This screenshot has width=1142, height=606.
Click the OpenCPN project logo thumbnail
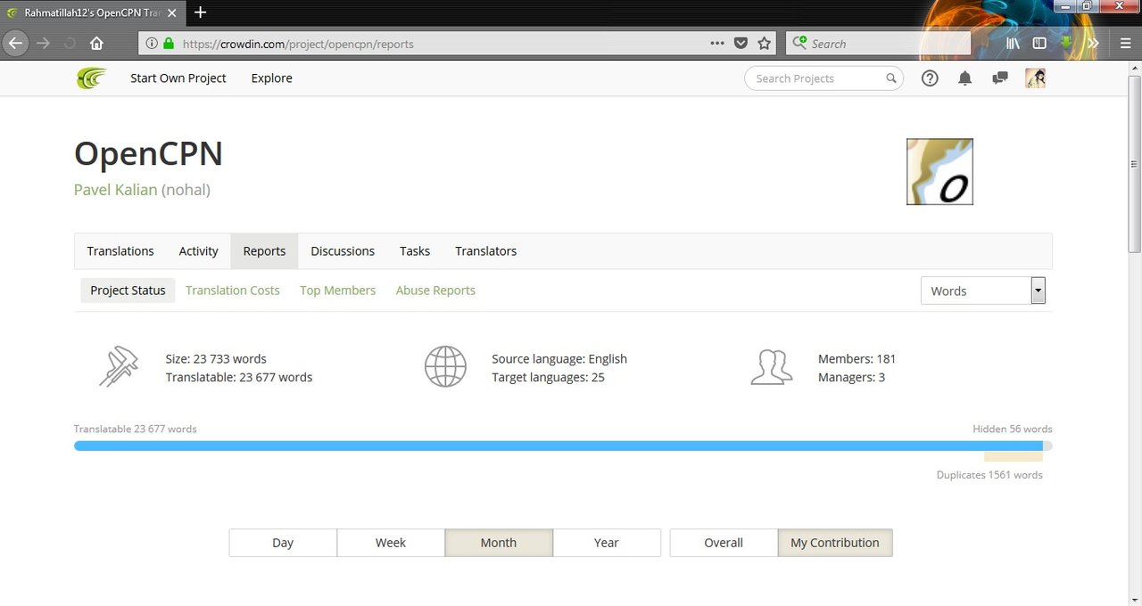pos(939,172)
